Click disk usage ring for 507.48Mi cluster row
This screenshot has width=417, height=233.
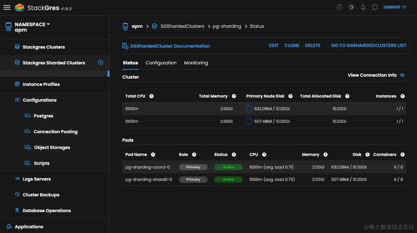click(x=249, y=121)
